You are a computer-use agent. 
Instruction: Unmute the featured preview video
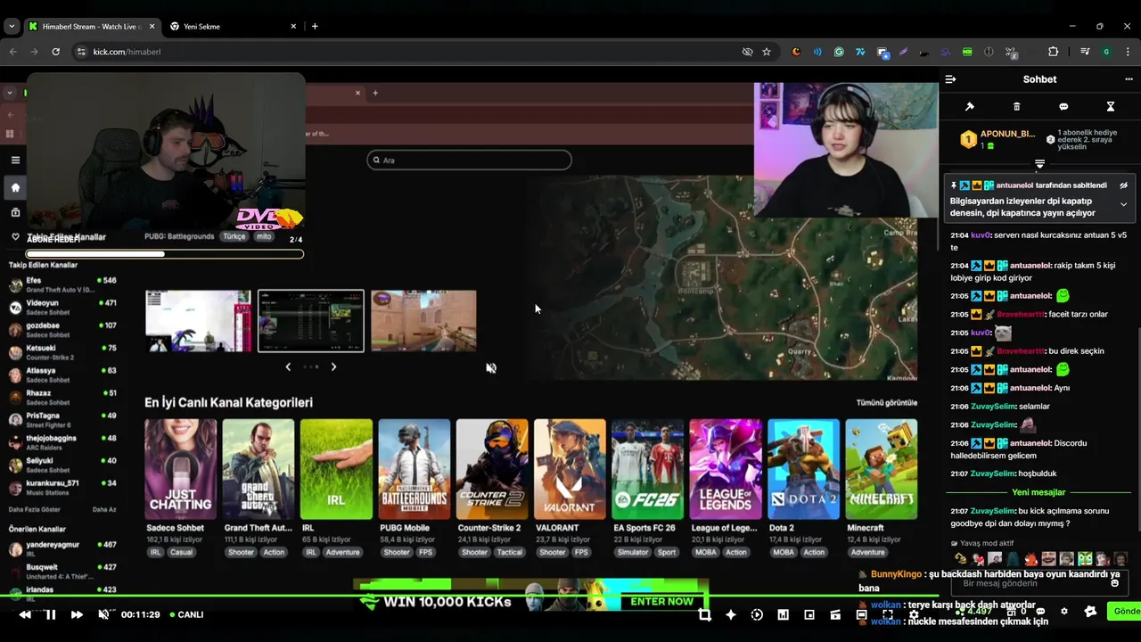pos(490,367)
